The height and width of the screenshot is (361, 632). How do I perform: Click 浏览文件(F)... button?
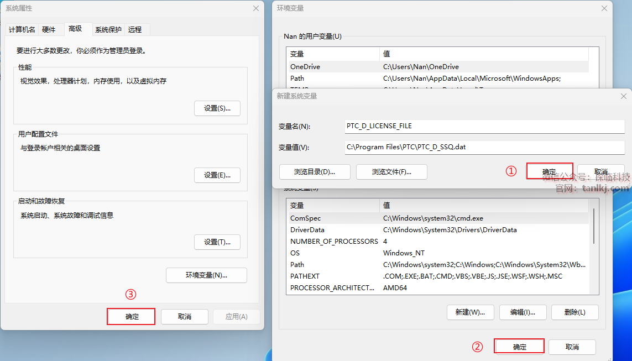pos(392,172)
